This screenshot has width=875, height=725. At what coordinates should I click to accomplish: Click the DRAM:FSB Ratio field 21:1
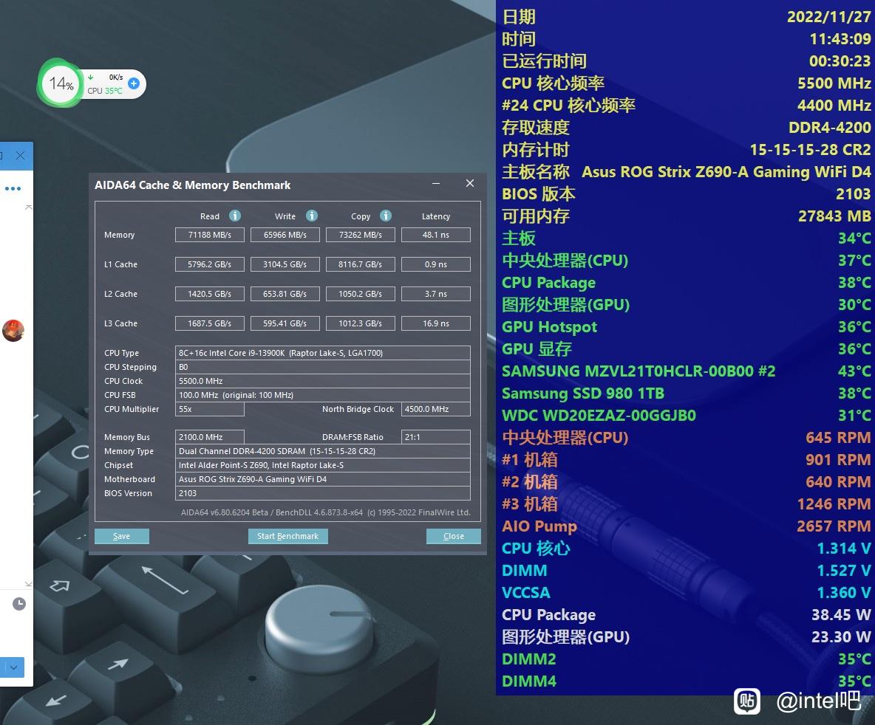[436, 437]
